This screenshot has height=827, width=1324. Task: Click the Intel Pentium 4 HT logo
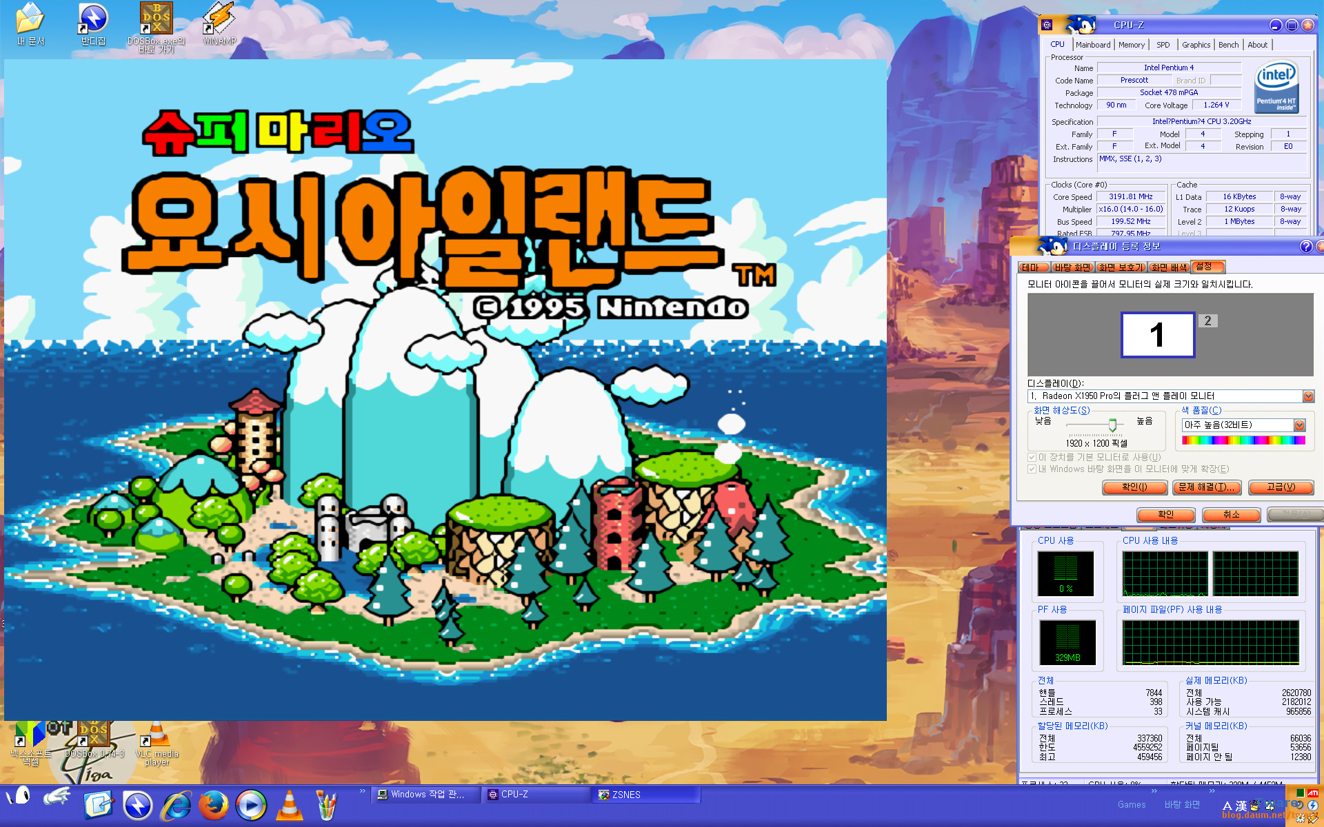pos(1276,86)
